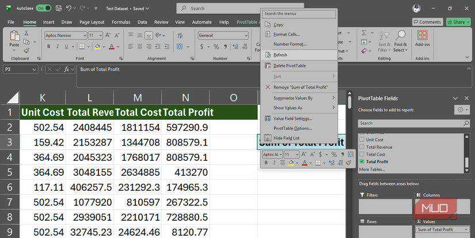Click the Format Painter brush in the ribbon
Screen dimensions: 475x238
click(26, 51)
